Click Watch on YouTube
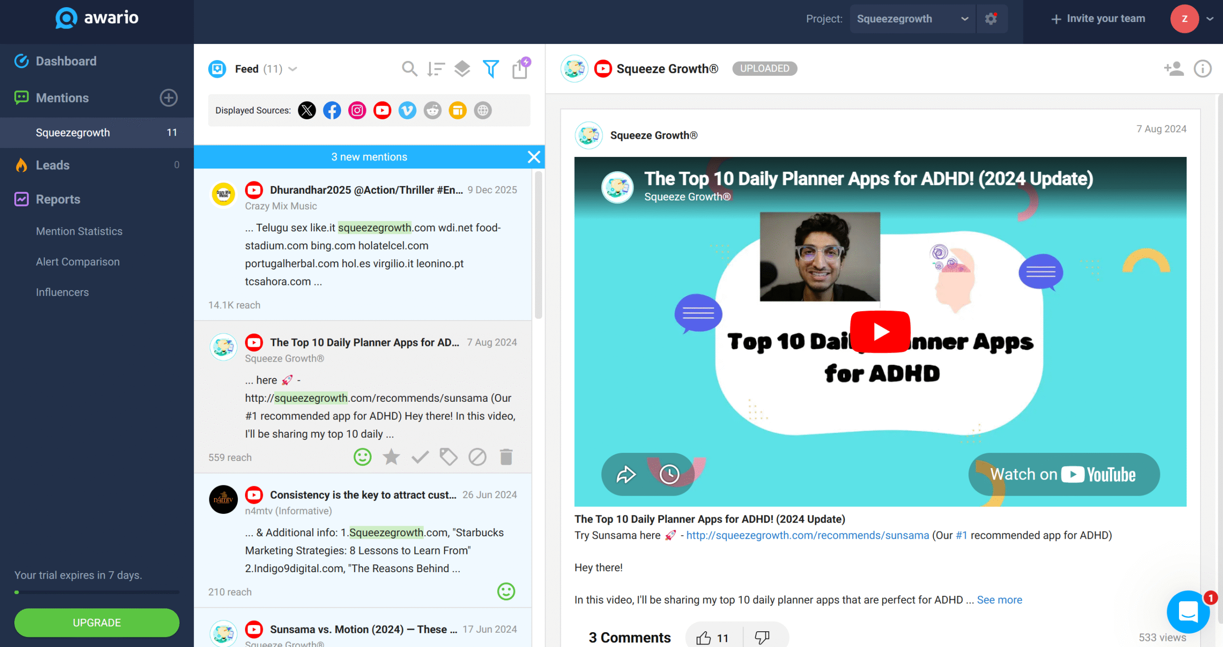Screen dimensions: 1223x647 pyautogui.click(x=1064, y=474)
